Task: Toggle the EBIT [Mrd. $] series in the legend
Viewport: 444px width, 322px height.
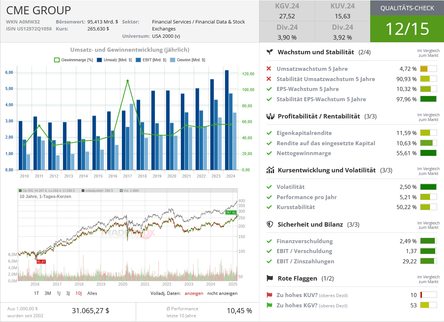Action: click(x=151, y=60)
